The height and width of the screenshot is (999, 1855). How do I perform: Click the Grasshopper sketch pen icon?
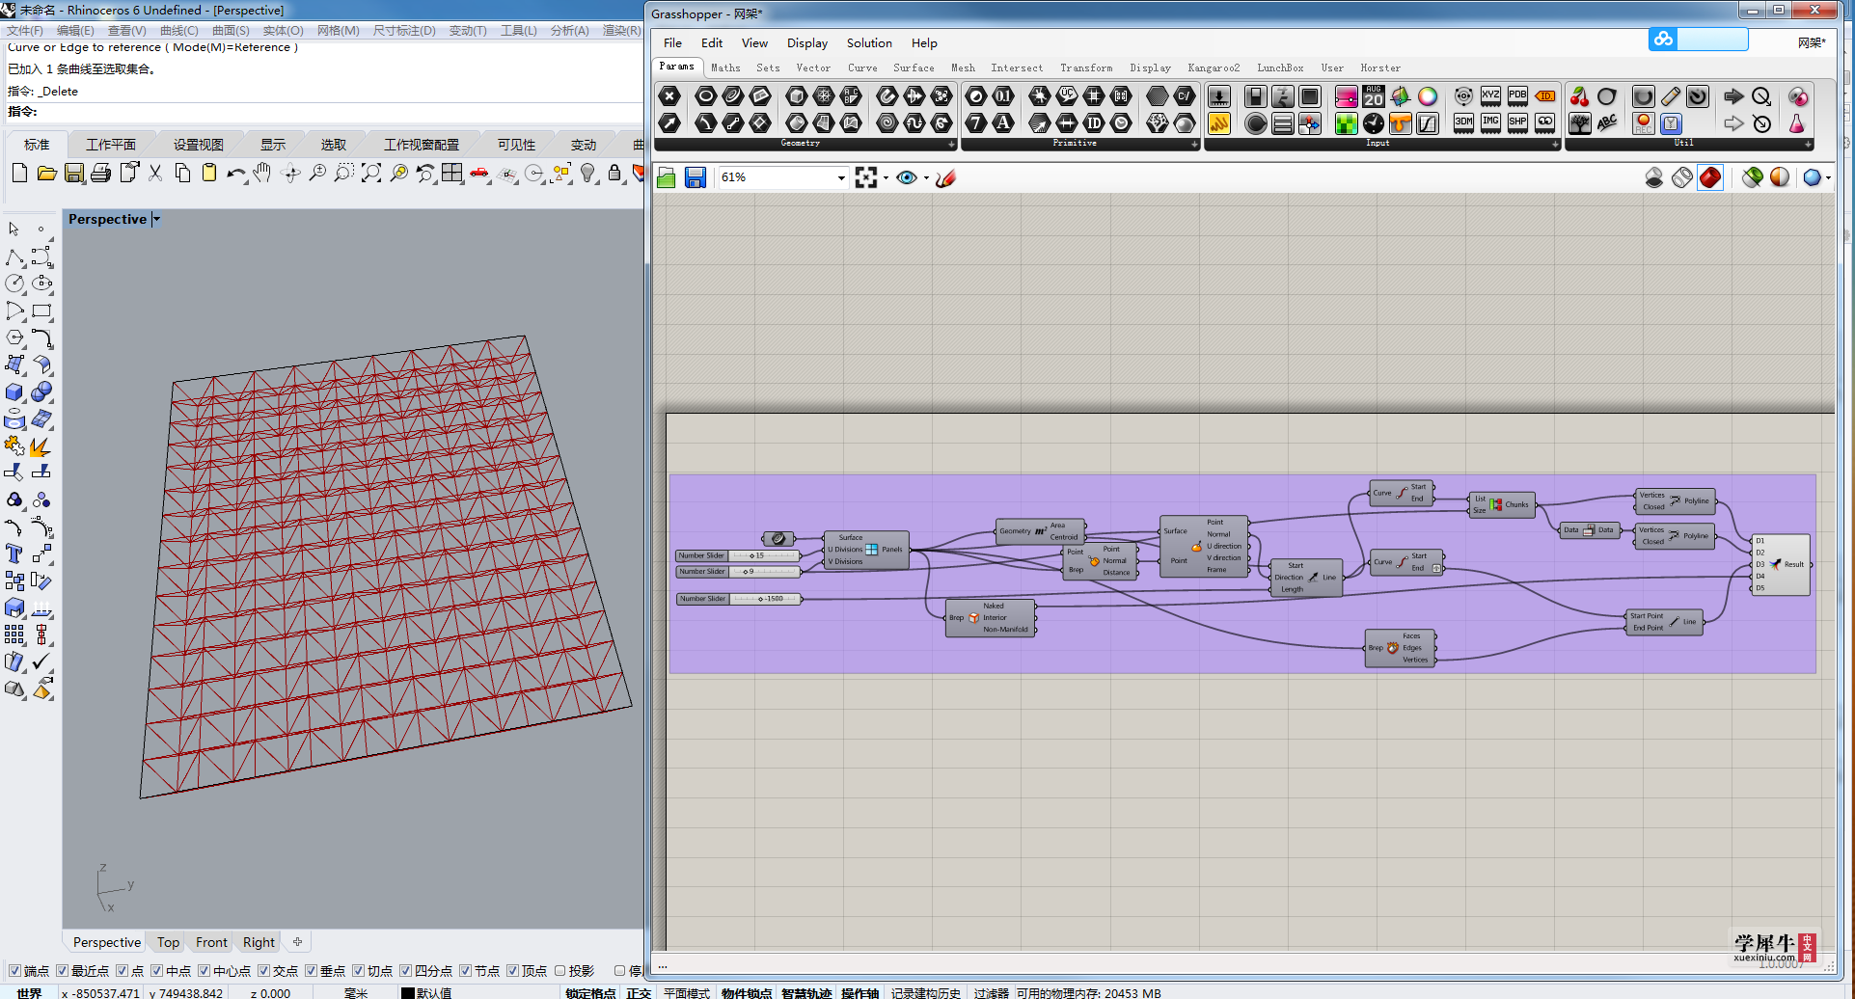pyautogui.click(x=946, y=177)
